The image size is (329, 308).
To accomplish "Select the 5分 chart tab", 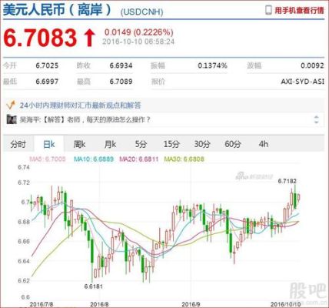I will click(x=141, y=144).
